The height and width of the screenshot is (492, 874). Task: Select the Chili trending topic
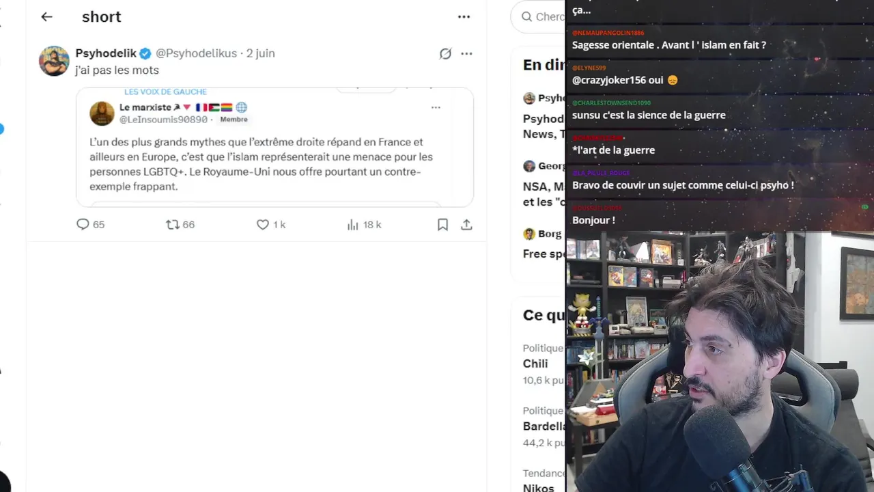tap(535, 364)
